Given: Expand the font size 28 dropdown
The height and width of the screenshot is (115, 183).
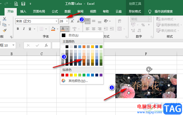Looking at the screenshot, I should [67, 21].
